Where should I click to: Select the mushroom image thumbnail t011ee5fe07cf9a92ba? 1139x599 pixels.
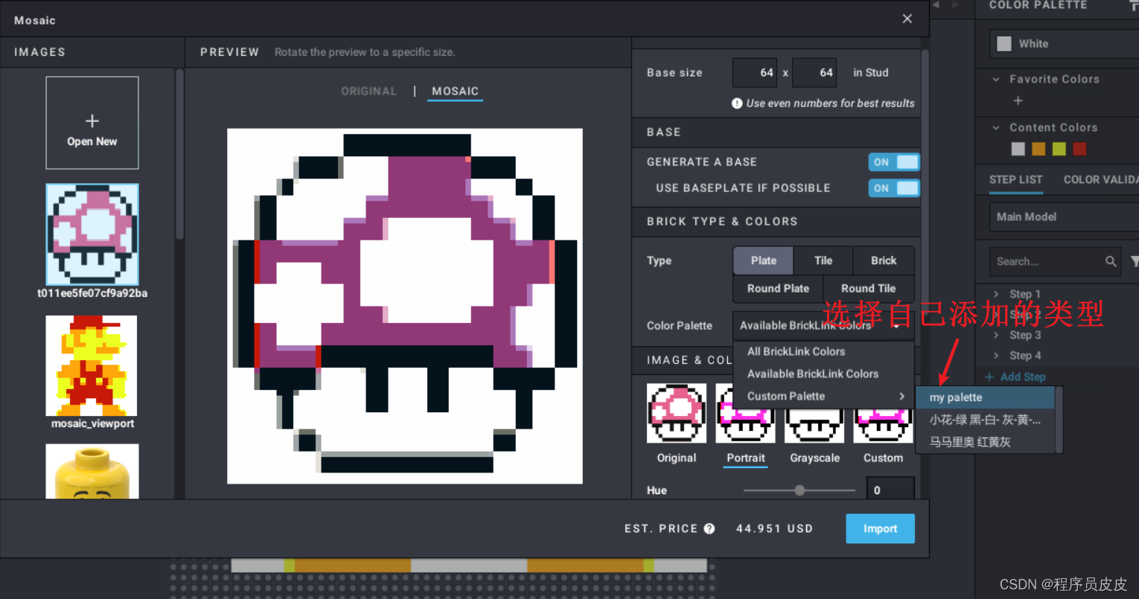[92, 234]
